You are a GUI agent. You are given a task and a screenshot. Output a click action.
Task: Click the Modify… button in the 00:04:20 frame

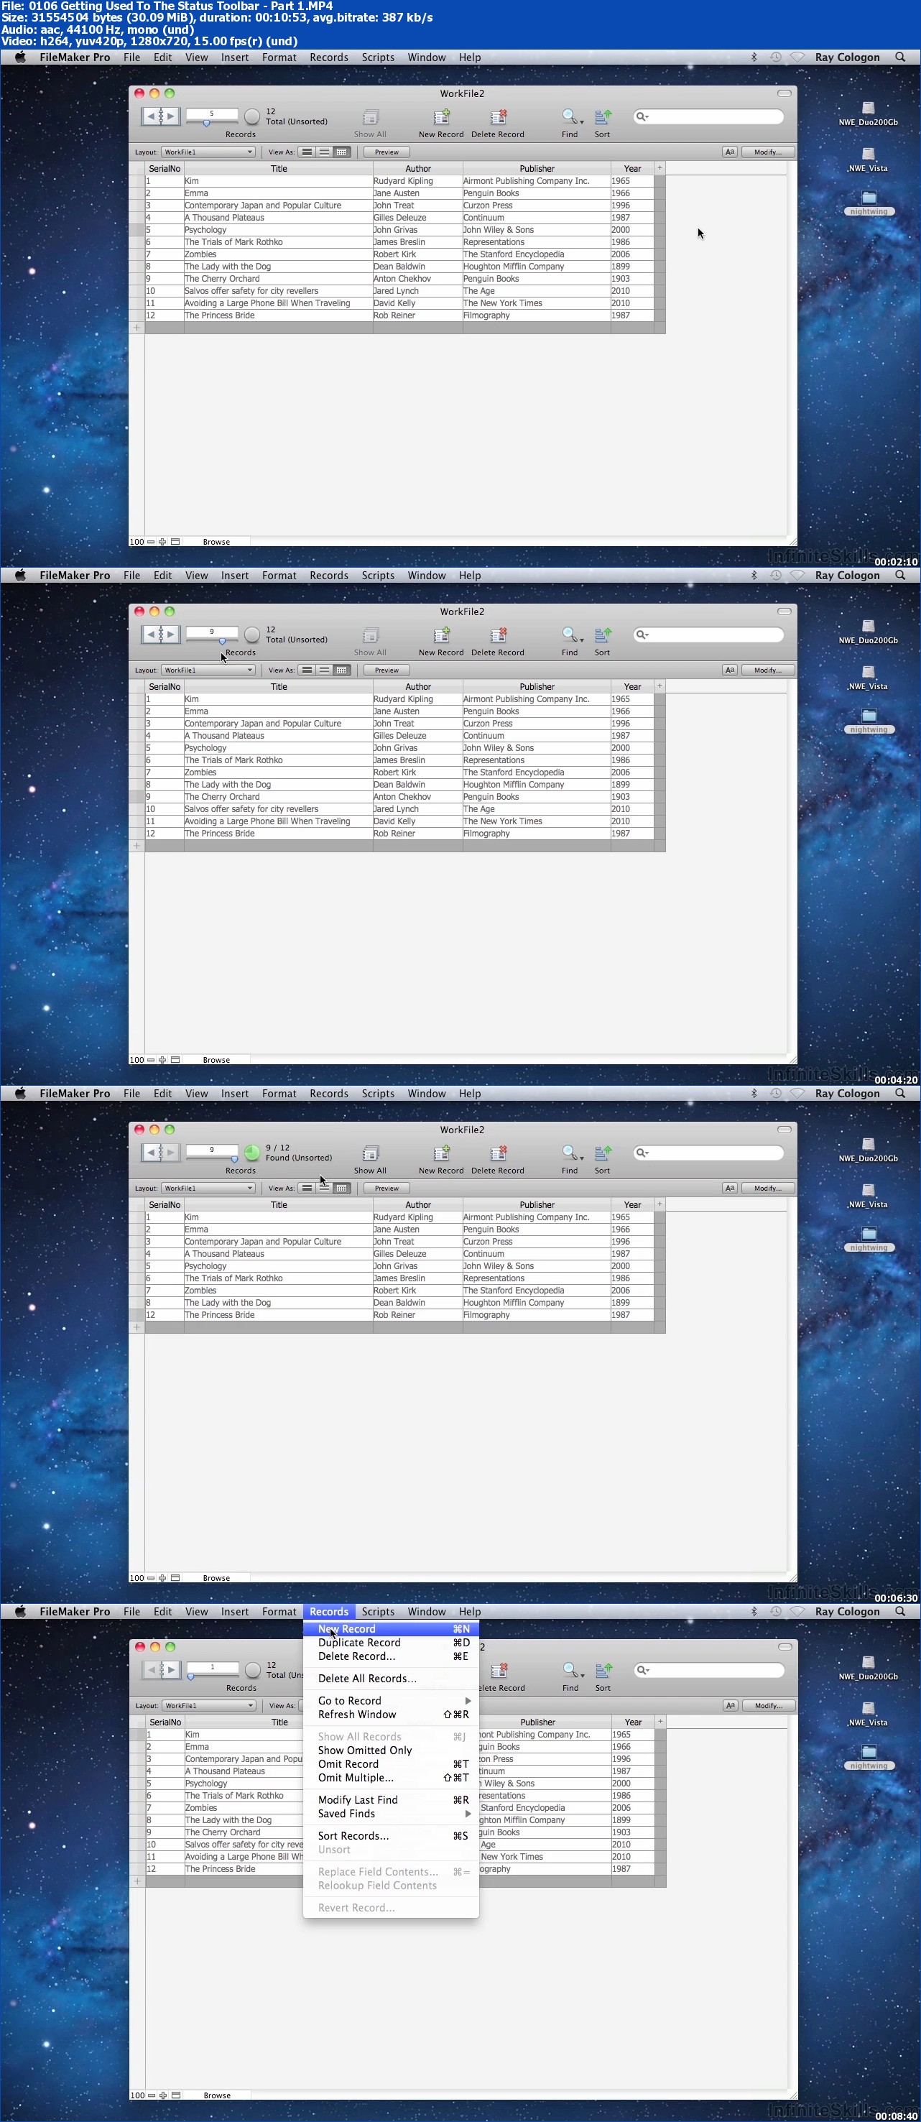tap(768, 670)
